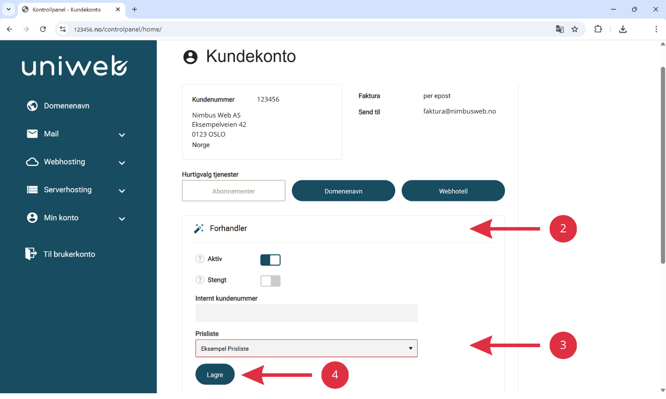
Task: Click the Webhosting cloud icon in the sidebar
Action: [x=32, y=162]
